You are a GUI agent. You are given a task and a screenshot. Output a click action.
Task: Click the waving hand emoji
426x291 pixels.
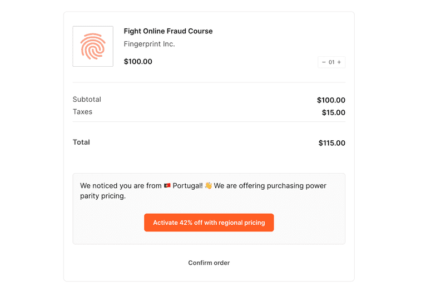point(209,186)
